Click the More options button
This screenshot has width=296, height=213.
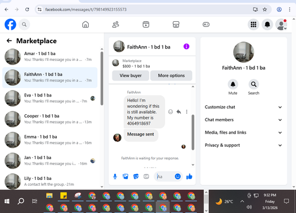click(171, 76)
